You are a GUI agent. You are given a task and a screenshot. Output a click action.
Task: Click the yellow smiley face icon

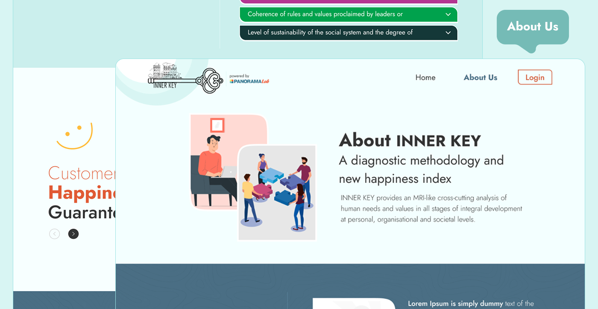click(74, 135)
